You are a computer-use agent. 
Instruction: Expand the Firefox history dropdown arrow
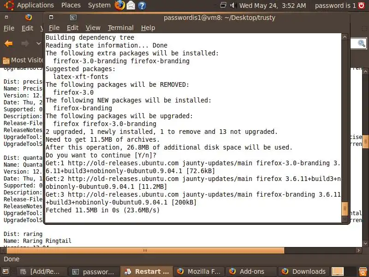pyautogui.click(x=39, y=43)
